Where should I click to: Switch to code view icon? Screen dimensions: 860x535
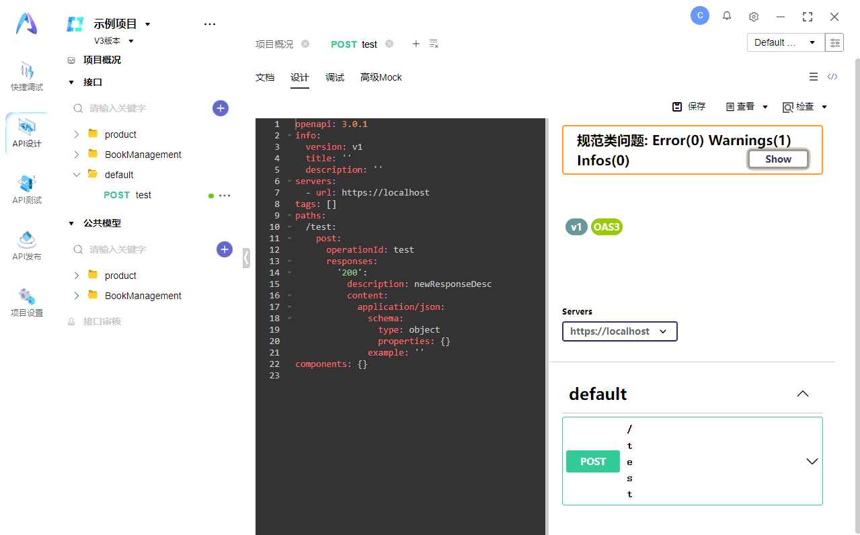[832, 77]
